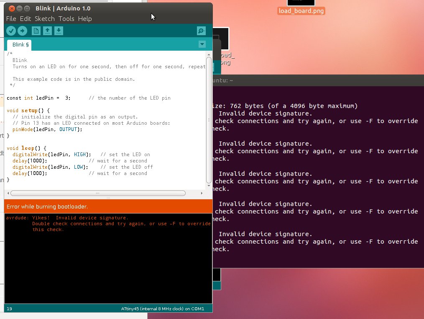This screenshot has height=319, width=424.
Task: Click the vertical scroll up arrow
Action: [x=209, y=55]
